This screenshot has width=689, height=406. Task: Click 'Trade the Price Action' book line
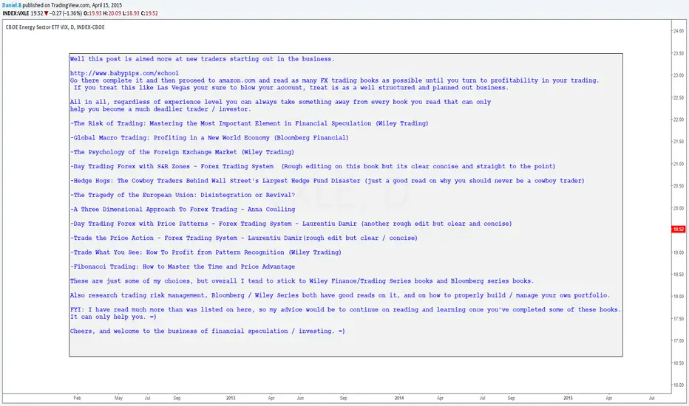244,238
